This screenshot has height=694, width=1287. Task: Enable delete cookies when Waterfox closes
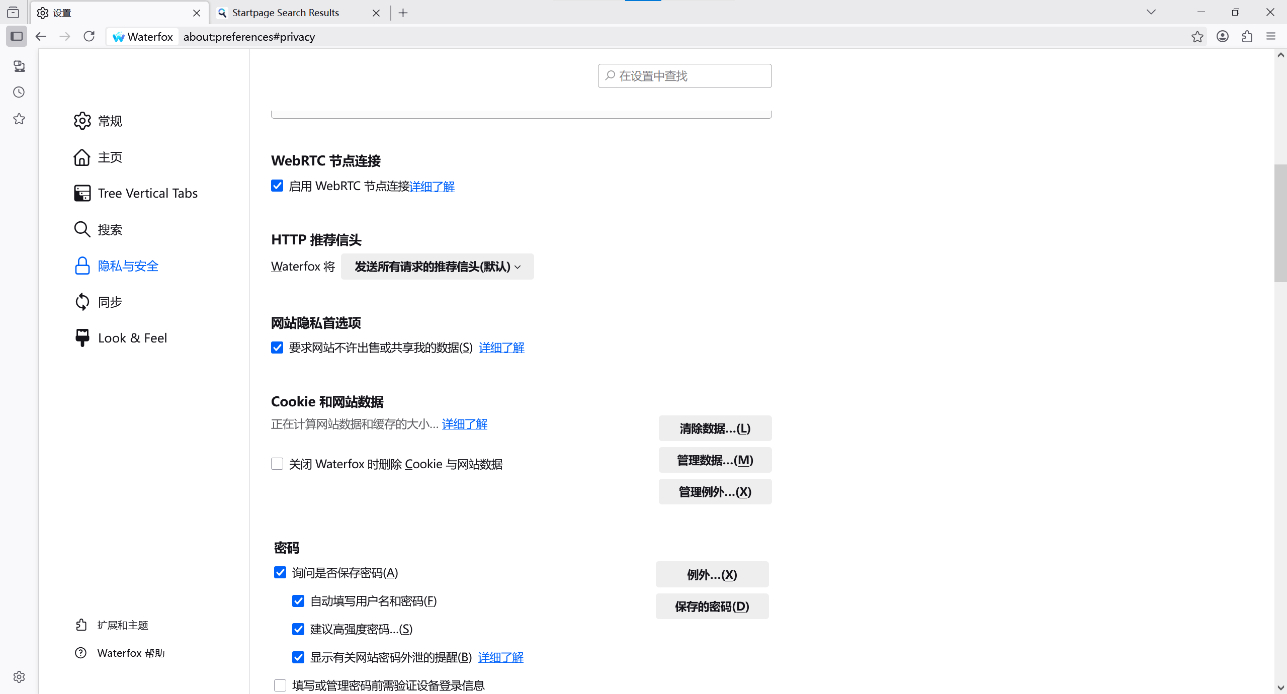[x=277, y=464]
